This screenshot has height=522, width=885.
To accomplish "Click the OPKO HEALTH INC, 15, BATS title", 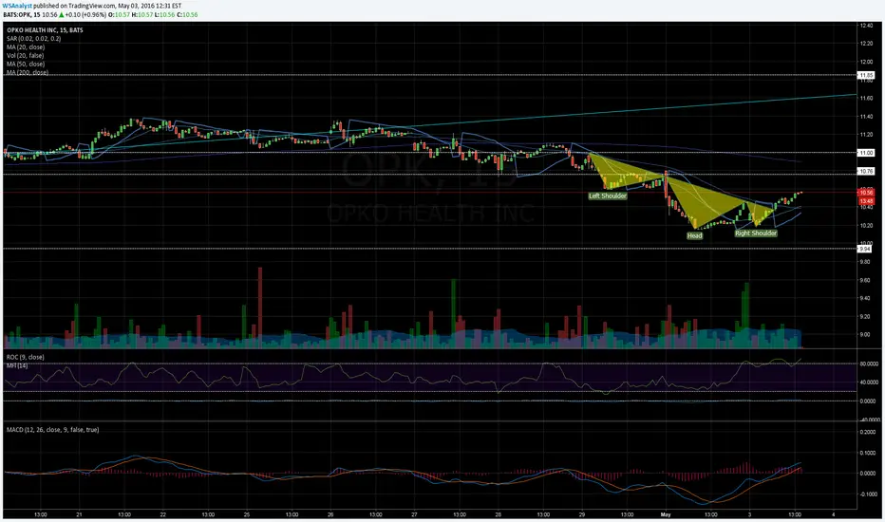I will (45, 30).
